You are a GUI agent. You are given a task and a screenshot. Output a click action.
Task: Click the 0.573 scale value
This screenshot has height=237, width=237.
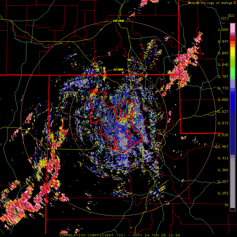pyautogui.click(x=223, y=123)
